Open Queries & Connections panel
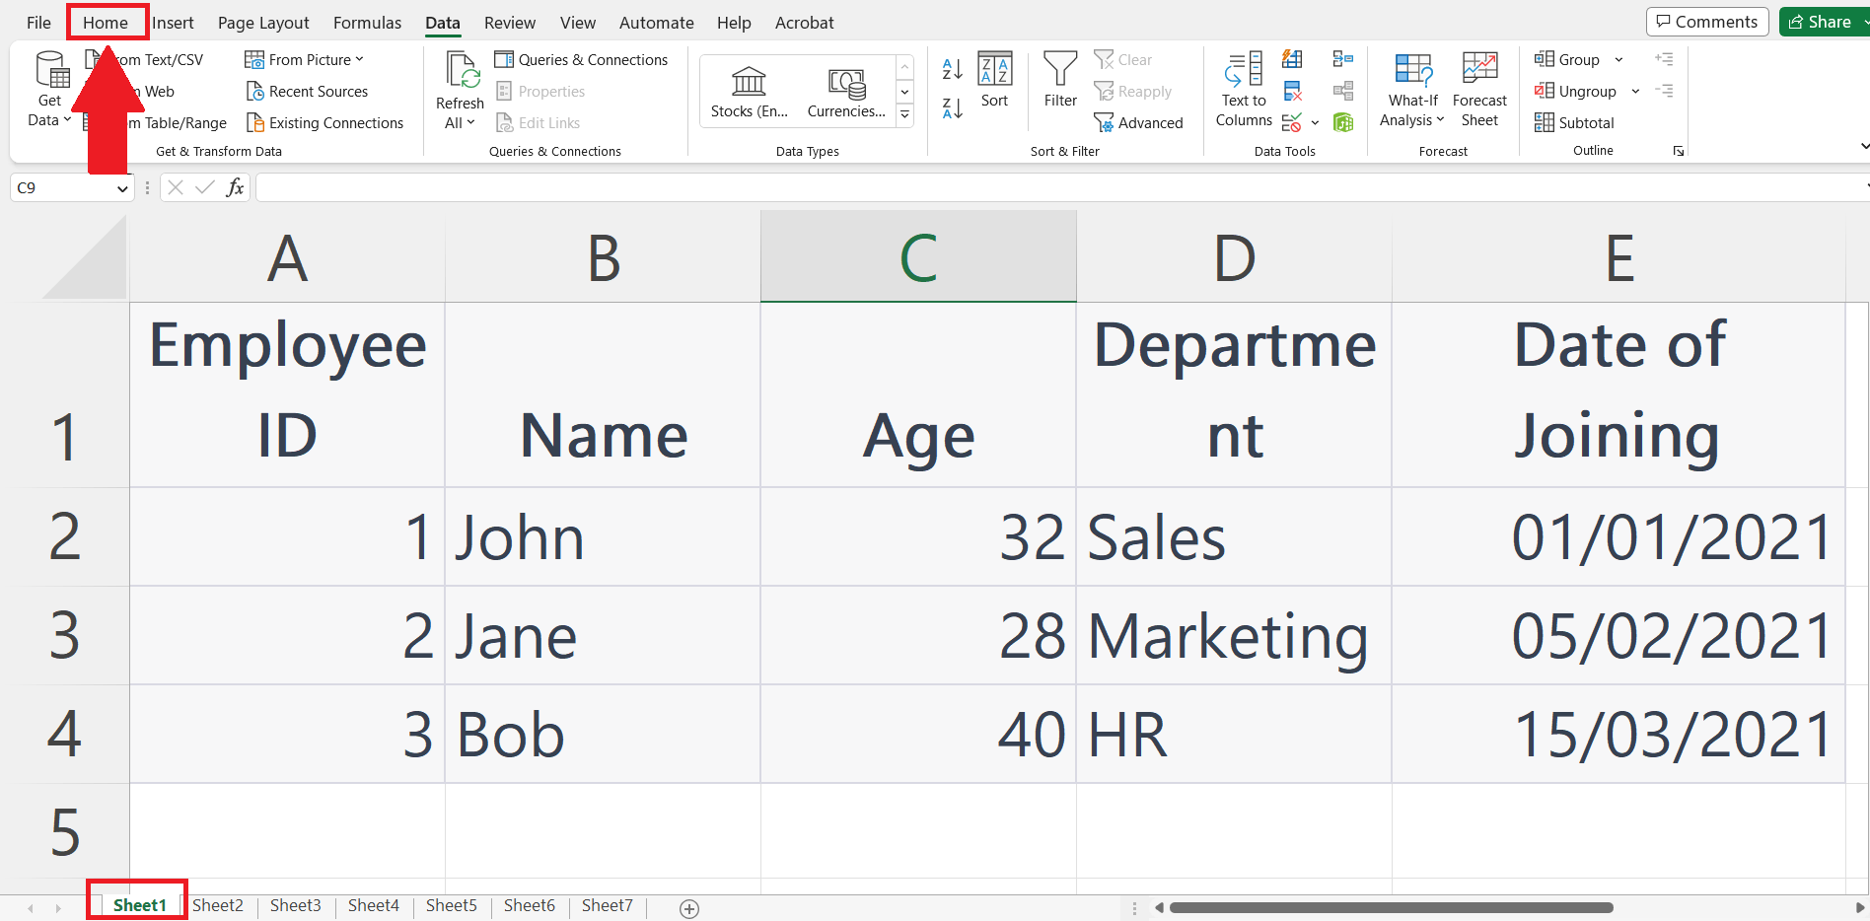 click(582, 59)
